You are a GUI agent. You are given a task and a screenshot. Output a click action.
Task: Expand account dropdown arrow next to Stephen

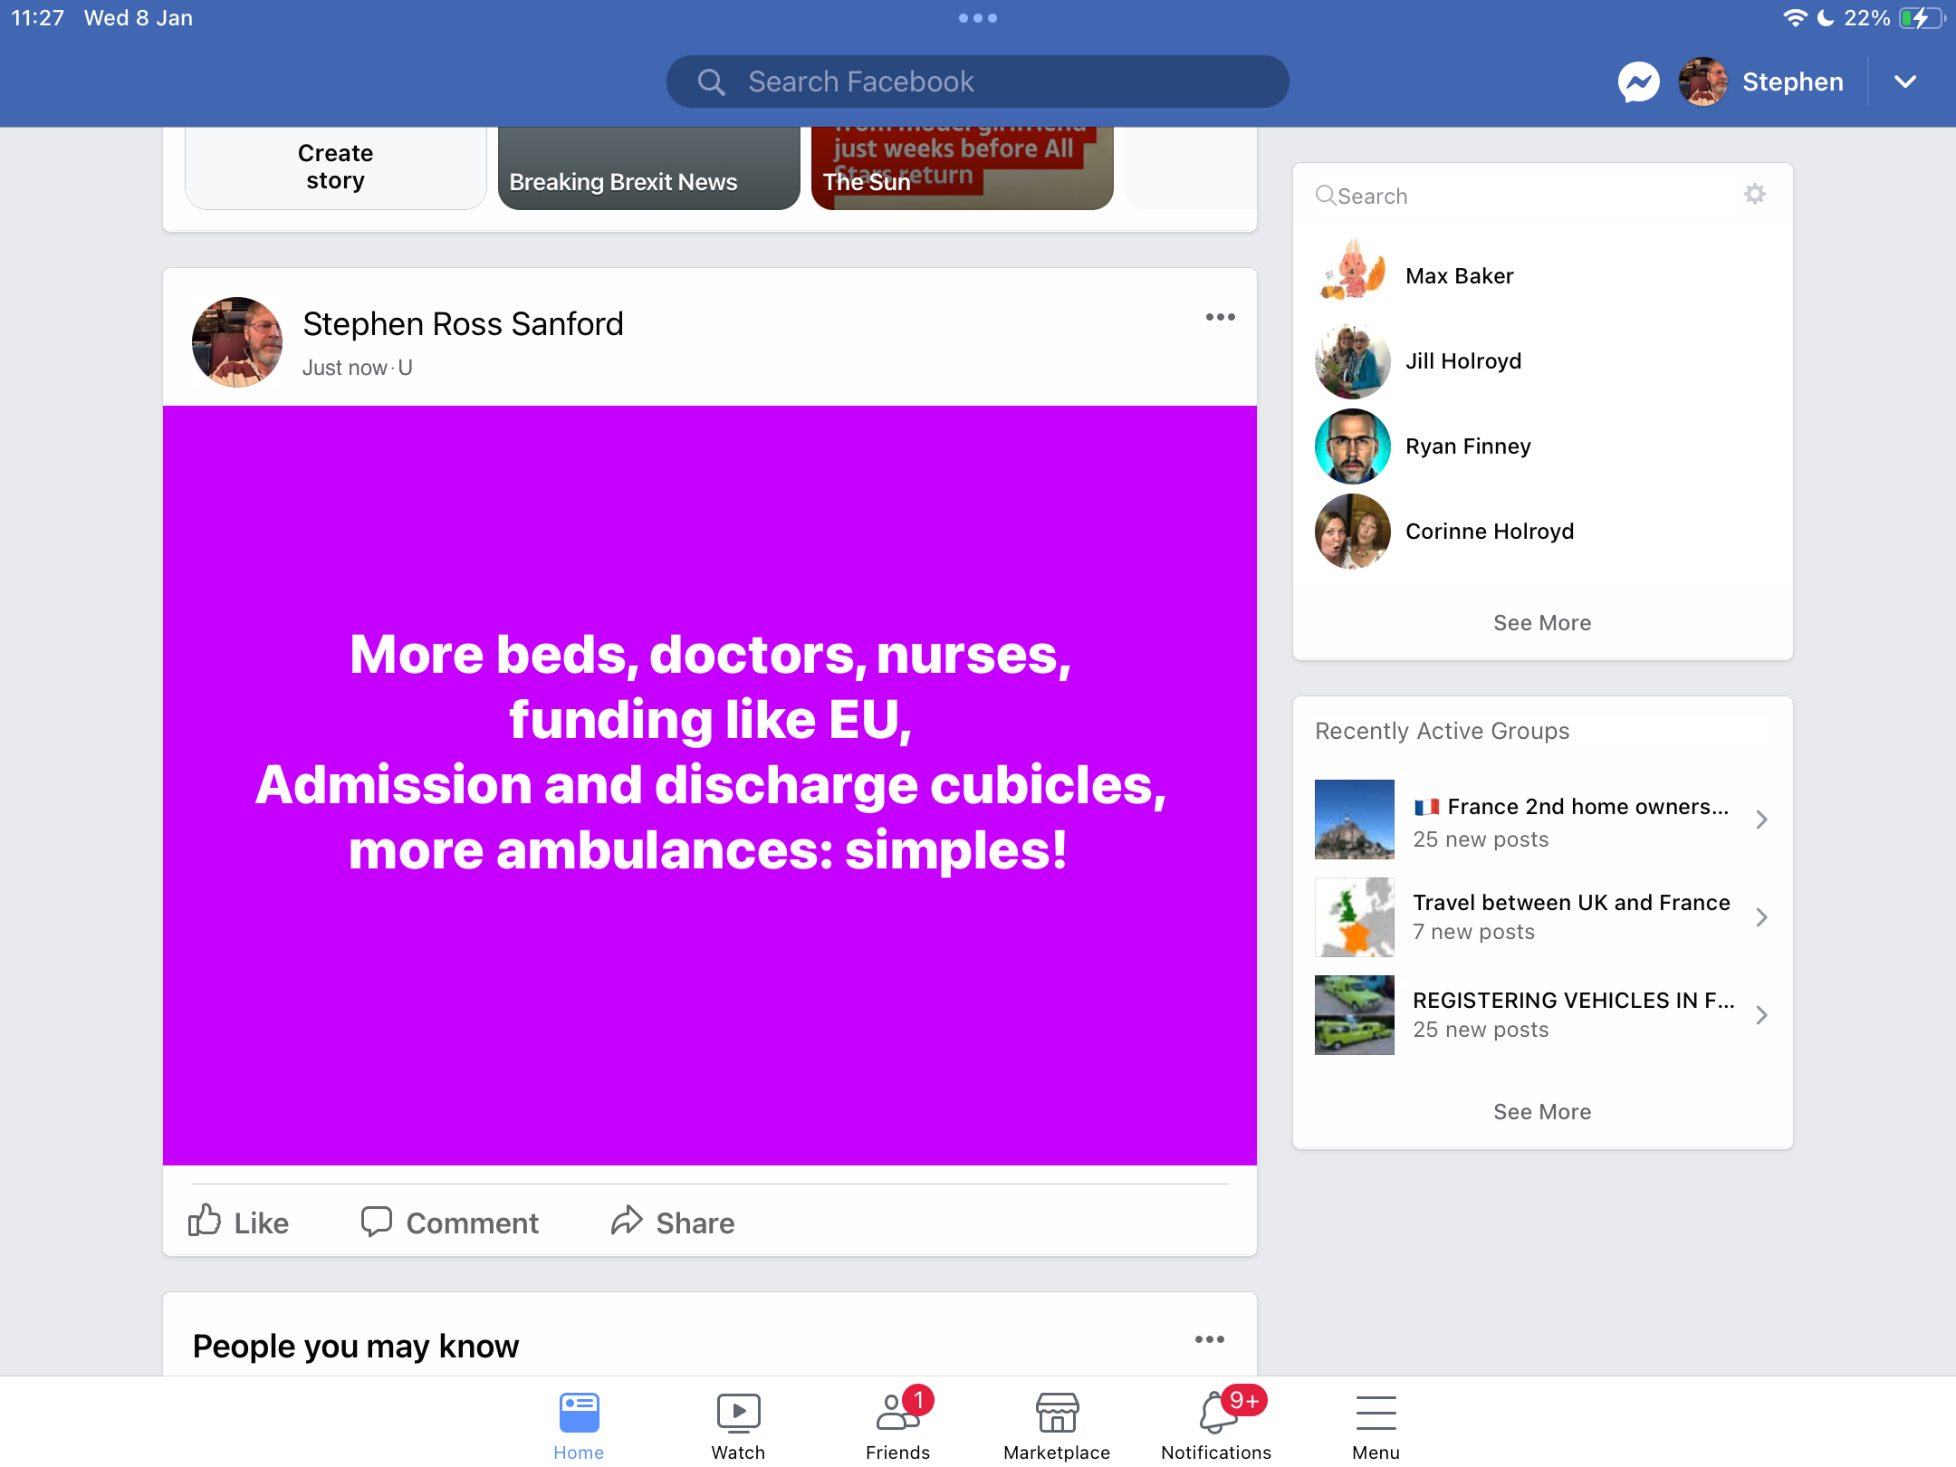click(x=1904, y=82)
